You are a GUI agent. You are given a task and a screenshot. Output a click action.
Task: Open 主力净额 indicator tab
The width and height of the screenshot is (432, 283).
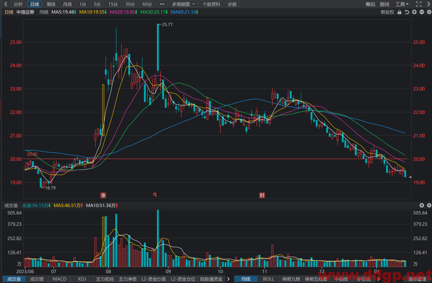coord(127,279)
